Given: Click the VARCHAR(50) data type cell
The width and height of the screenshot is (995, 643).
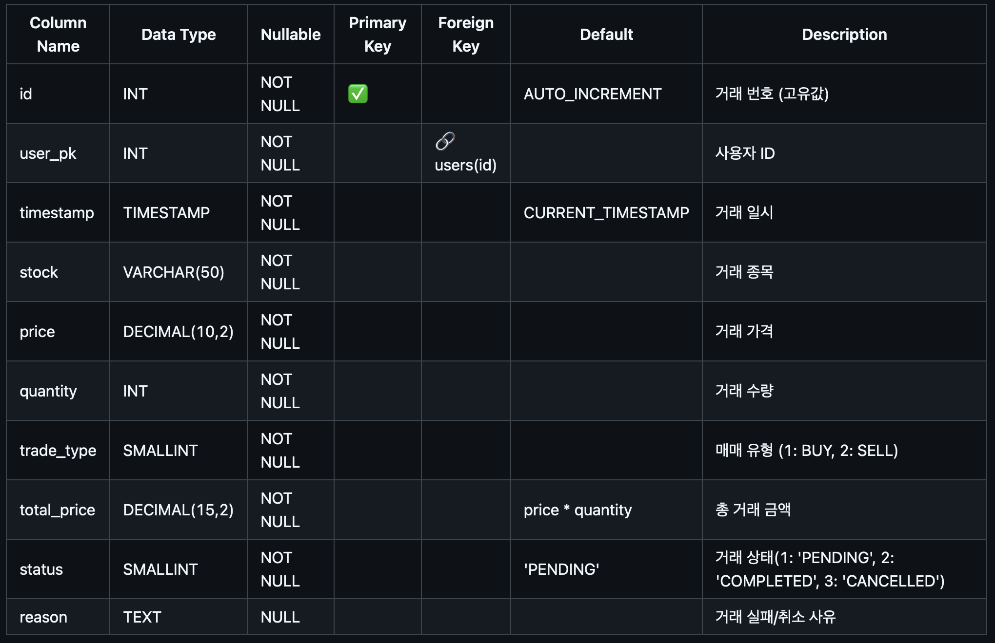Looking at the screenshot, I should (x=179, y=272).
